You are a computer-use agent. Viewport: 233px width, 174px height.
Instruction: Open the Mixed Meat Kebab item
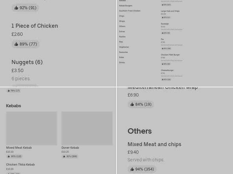pyautogui.click(x=19, y=148)
